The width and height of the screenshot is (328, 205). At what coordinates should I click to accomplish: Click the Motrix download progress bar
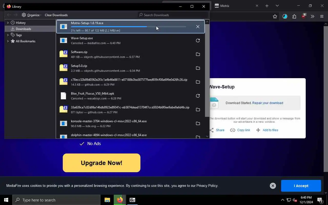pyautogui.click(x=128, y=27)
